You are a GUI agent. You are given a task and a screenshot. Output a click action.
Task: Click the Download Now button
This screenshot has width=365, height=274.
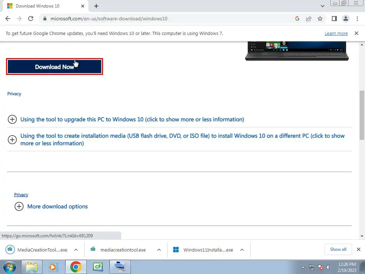(55, 67)
